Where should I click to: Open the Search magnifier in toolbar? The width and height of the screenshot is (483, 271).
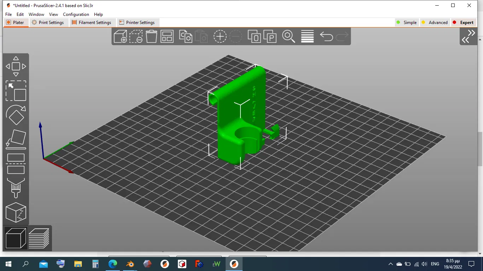[289, 36]
